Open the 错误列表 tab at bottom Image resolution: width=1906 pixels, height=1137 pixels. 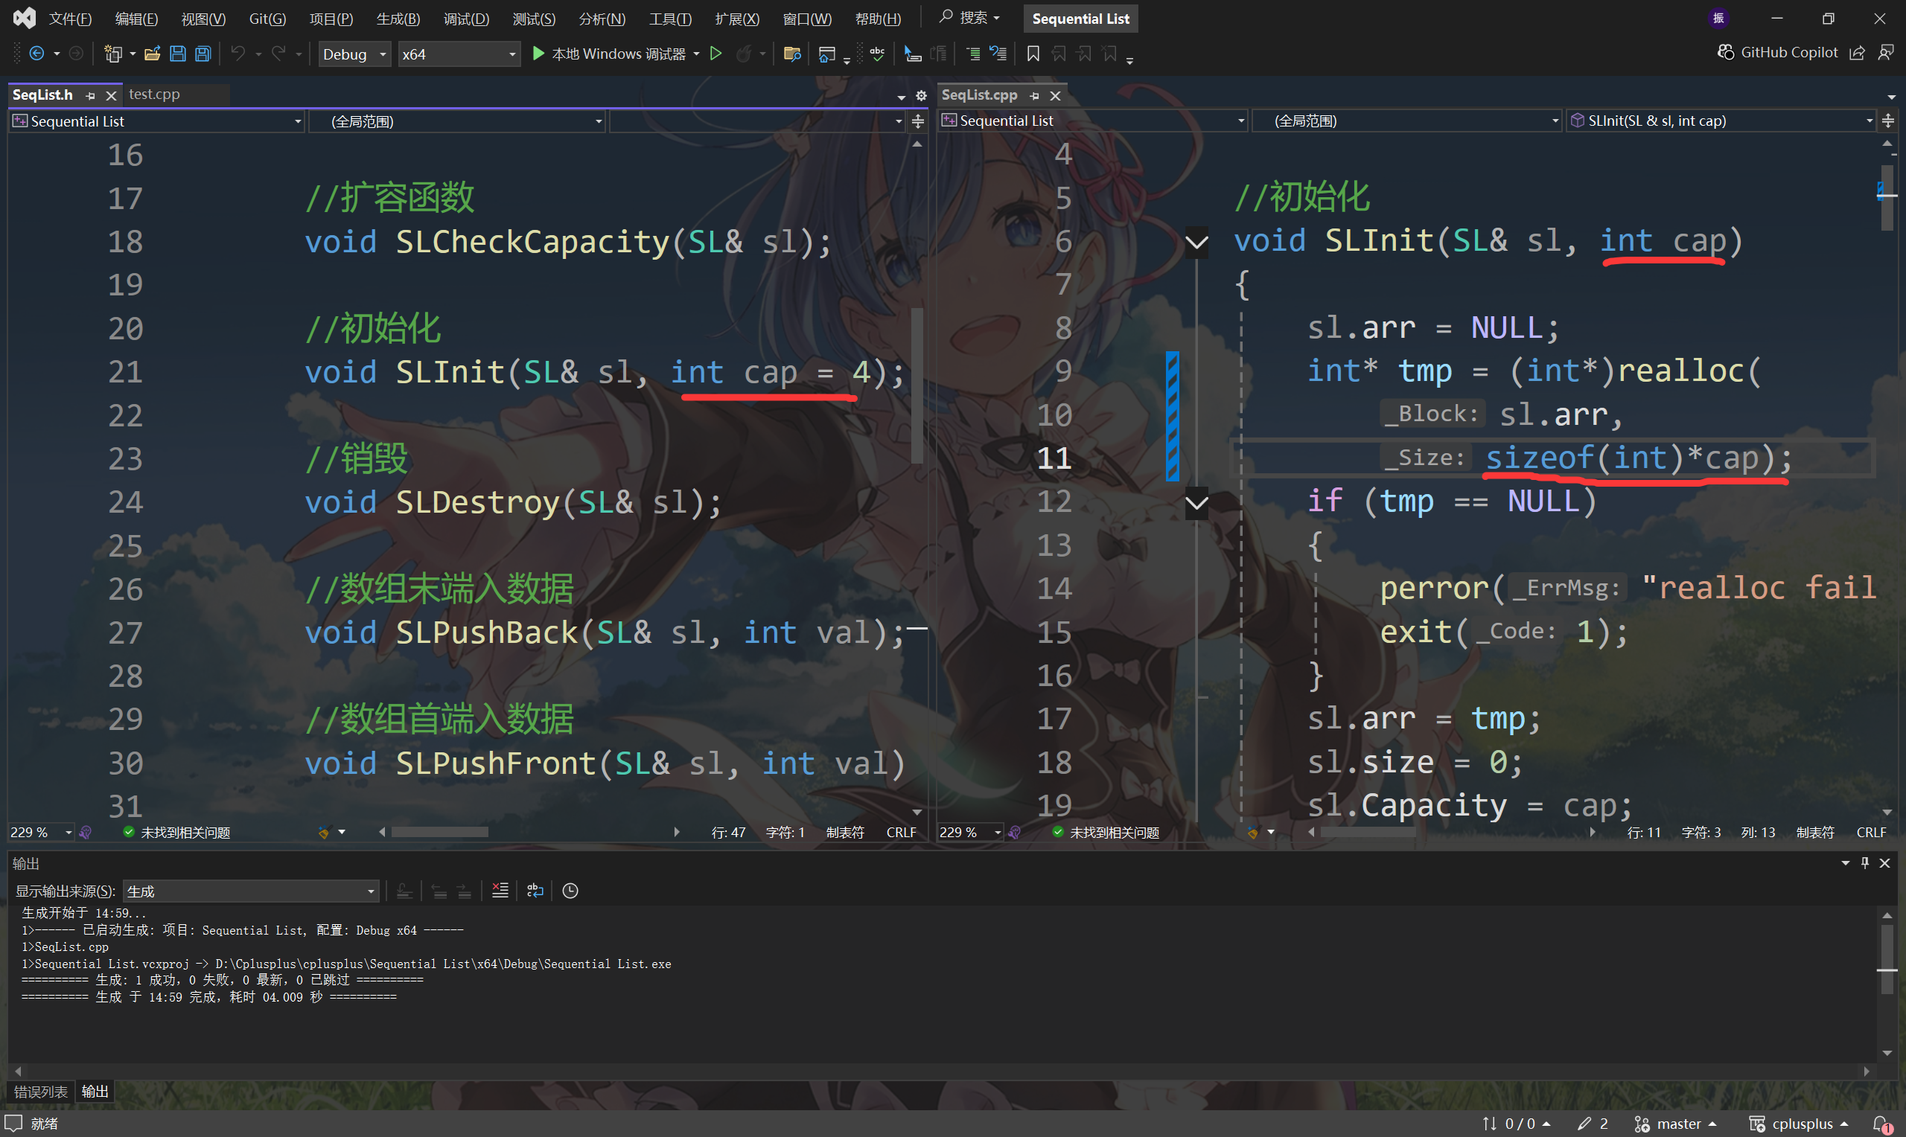(40, 1091)
